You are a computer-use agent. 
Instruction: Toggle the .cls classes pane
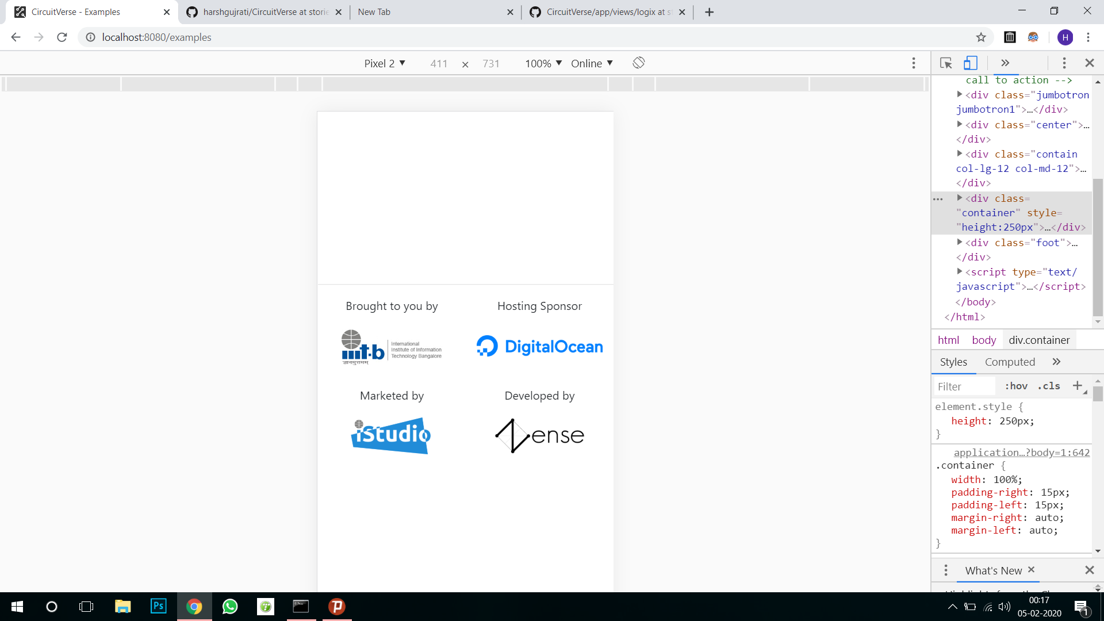pyautogui.click(x=1048, y=386)
